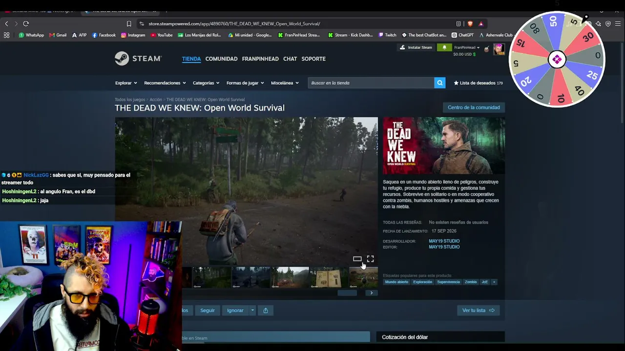Click Ver tu lista button

pyautogui.click(x=478, y=311)
